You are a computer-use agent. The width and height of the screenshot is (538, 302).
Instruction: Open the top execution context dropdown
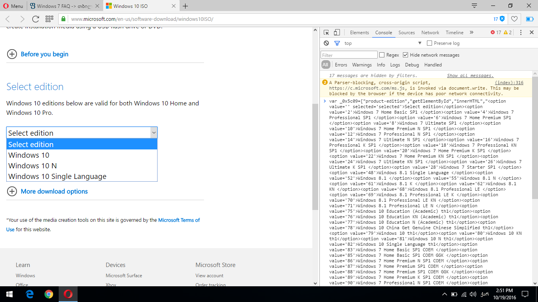tap(382, 43)
